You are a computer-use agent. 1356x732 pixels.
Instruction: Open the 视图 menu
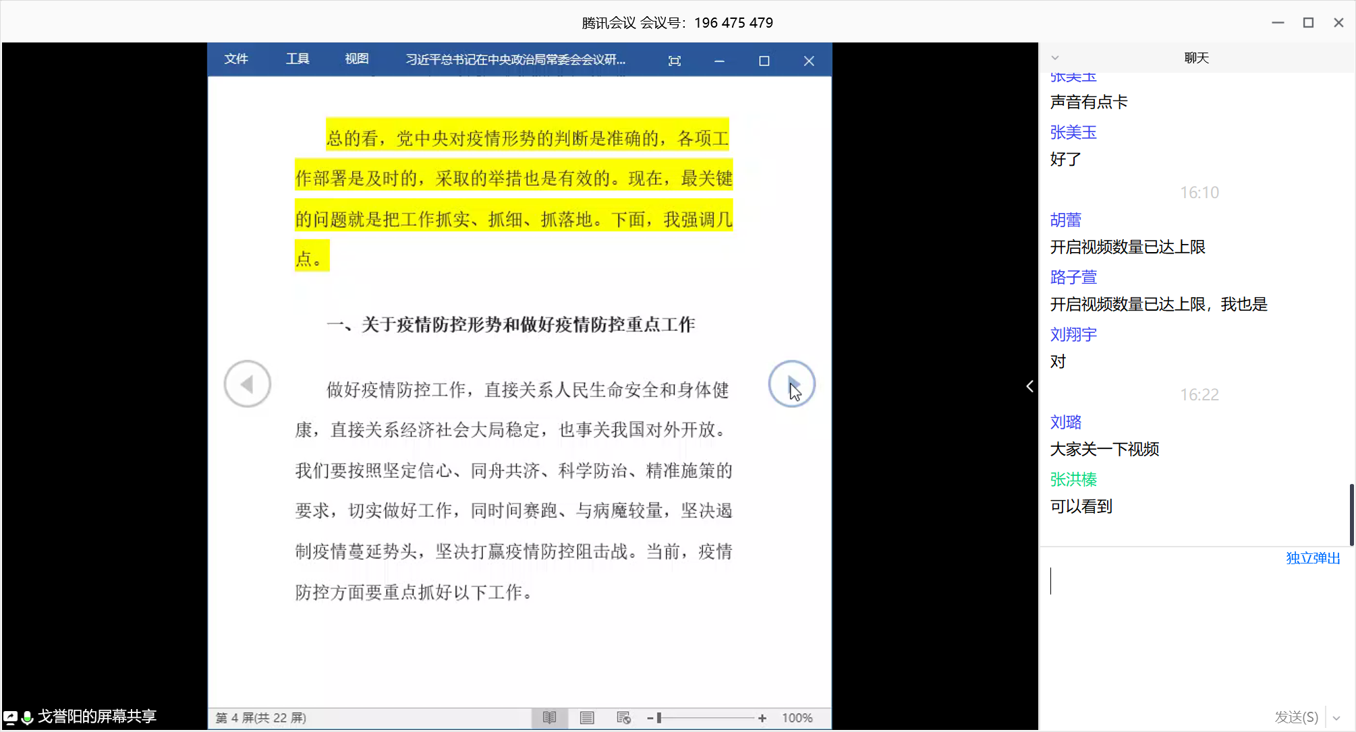356,59
